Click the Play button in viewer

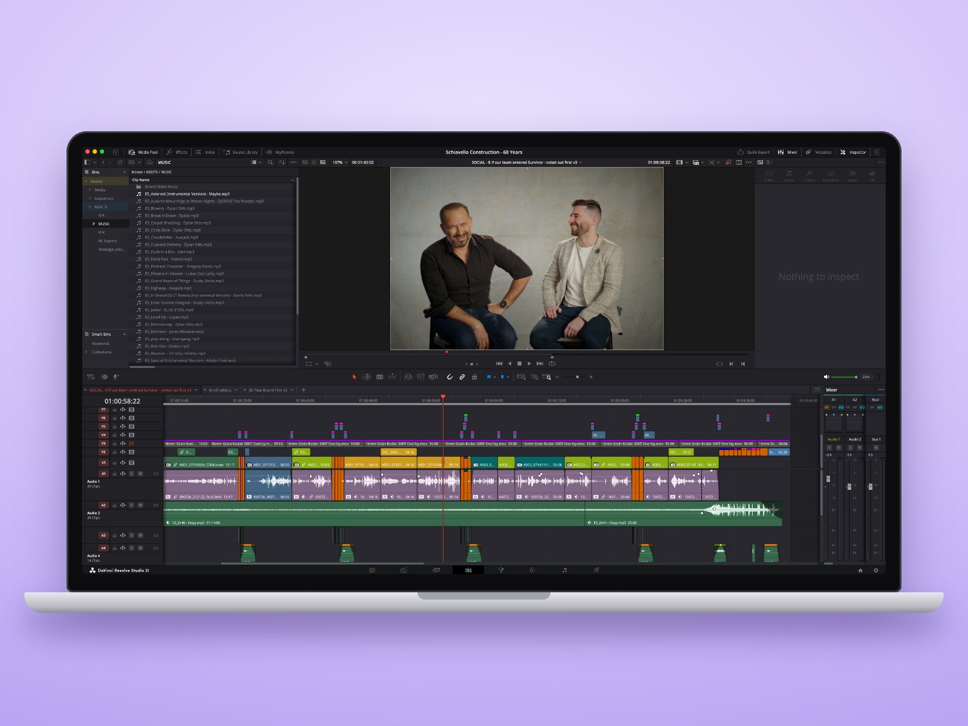(x=529, y=364)
